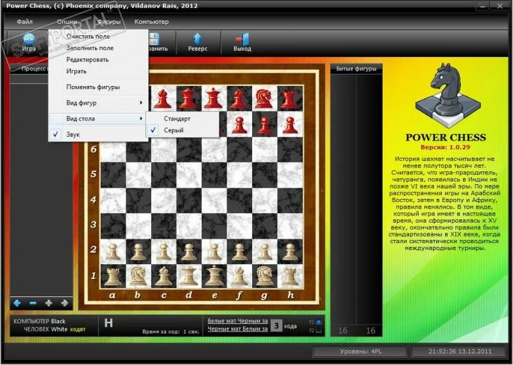Click the plus icon under move list
This screenshot has width=513, height=365.
pyautogui.click(x=49, y=303)
